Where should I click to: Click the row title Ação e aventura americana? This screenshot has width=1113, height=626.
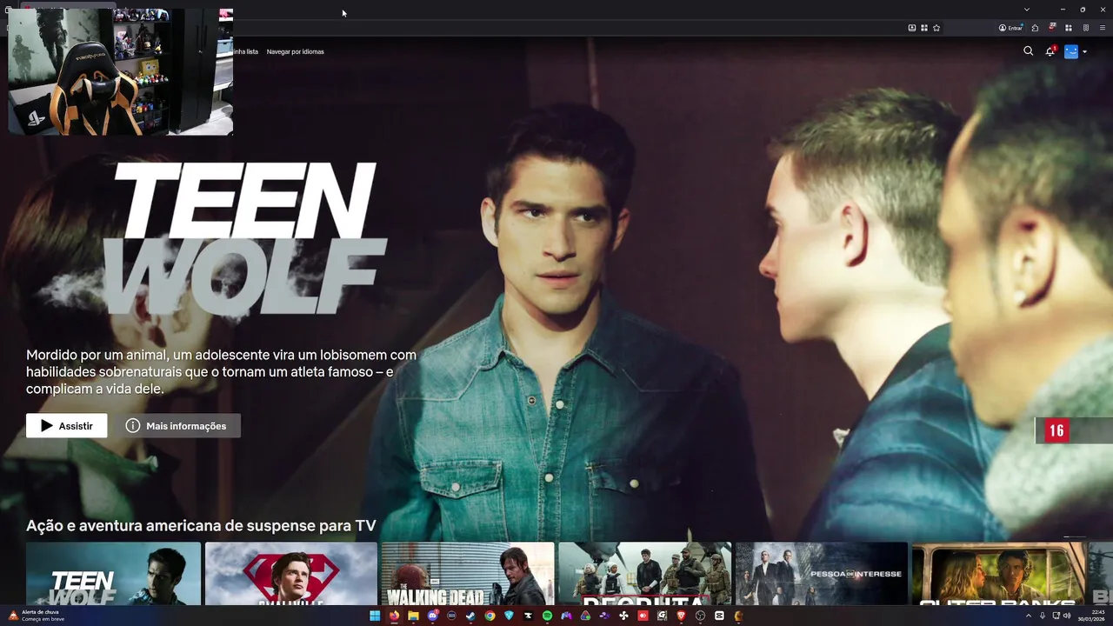[x=201, y=526]
